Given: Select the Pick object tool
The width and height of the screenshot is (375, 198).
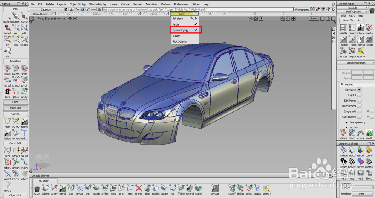Looking at the screenshot, I should tap(16, 17).
